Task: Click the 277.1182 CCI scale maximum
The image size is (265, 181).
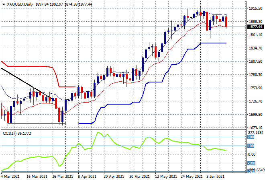Action: tap(256, 133)
